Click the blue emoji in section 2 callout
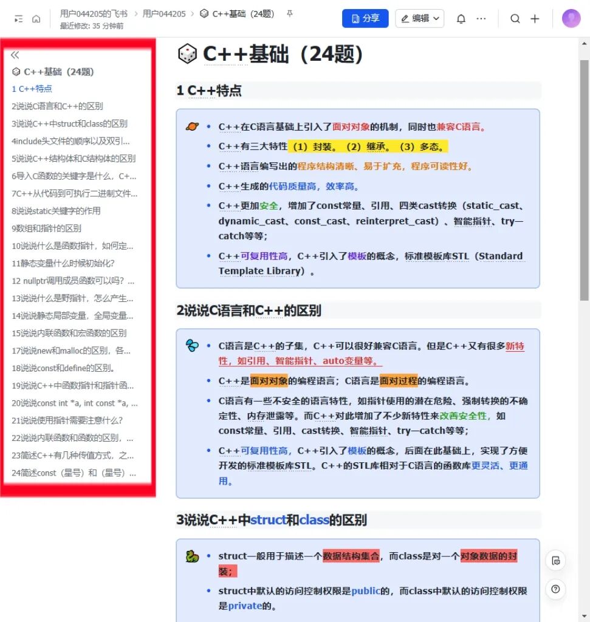Screen dimensions: 590x622 click(192, 346)
